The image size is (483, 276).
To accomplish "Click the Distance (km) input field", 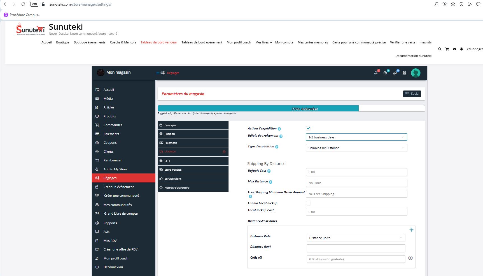I will (x=356, y=248).
